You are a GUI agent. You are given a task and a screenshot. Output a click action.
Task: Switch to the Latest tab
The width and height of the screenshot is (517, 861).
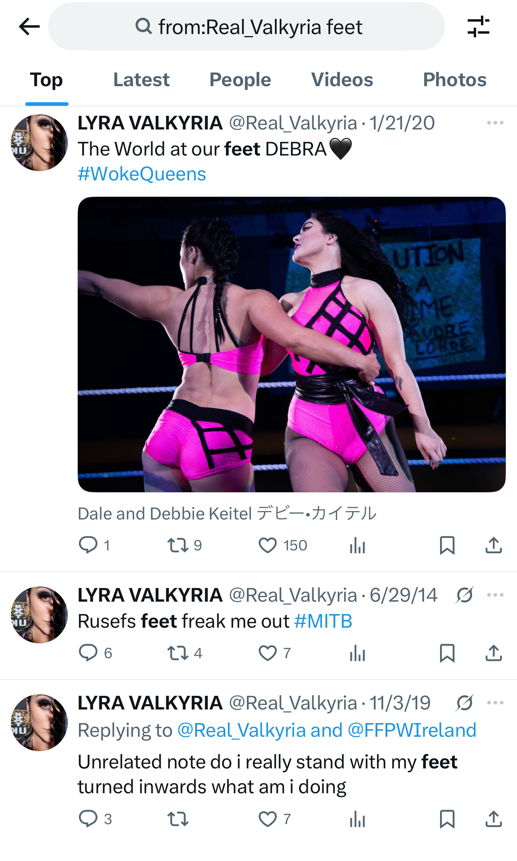(x=141, y=80)
